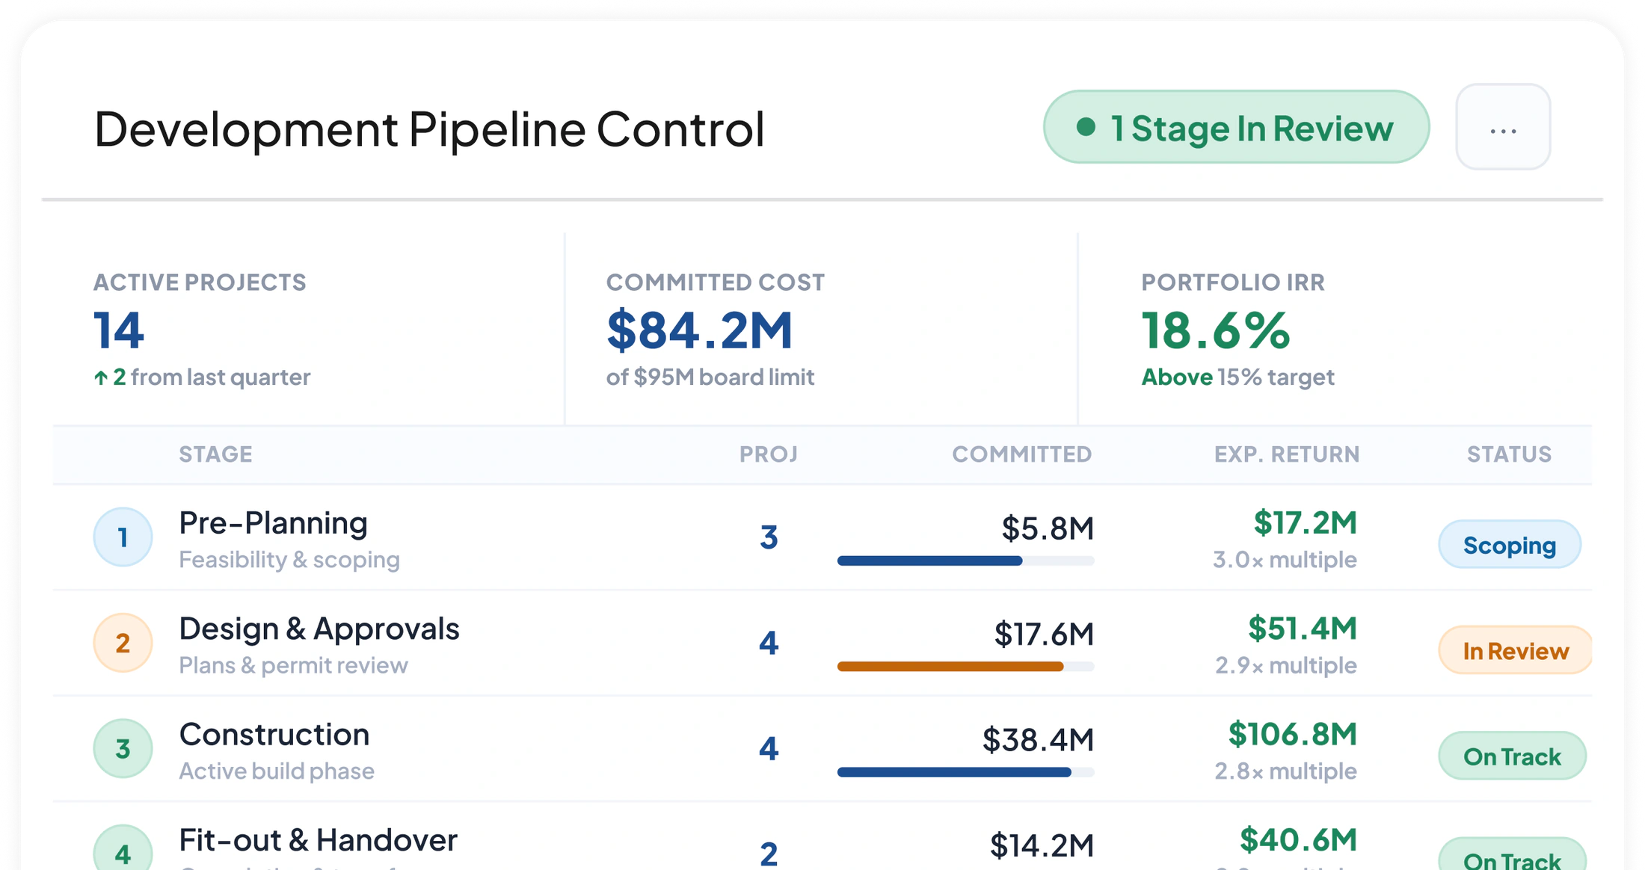Click the Active Projects value 14
Screen dimensions: 1645x870
pyautogui.click(x=118, y=330)
